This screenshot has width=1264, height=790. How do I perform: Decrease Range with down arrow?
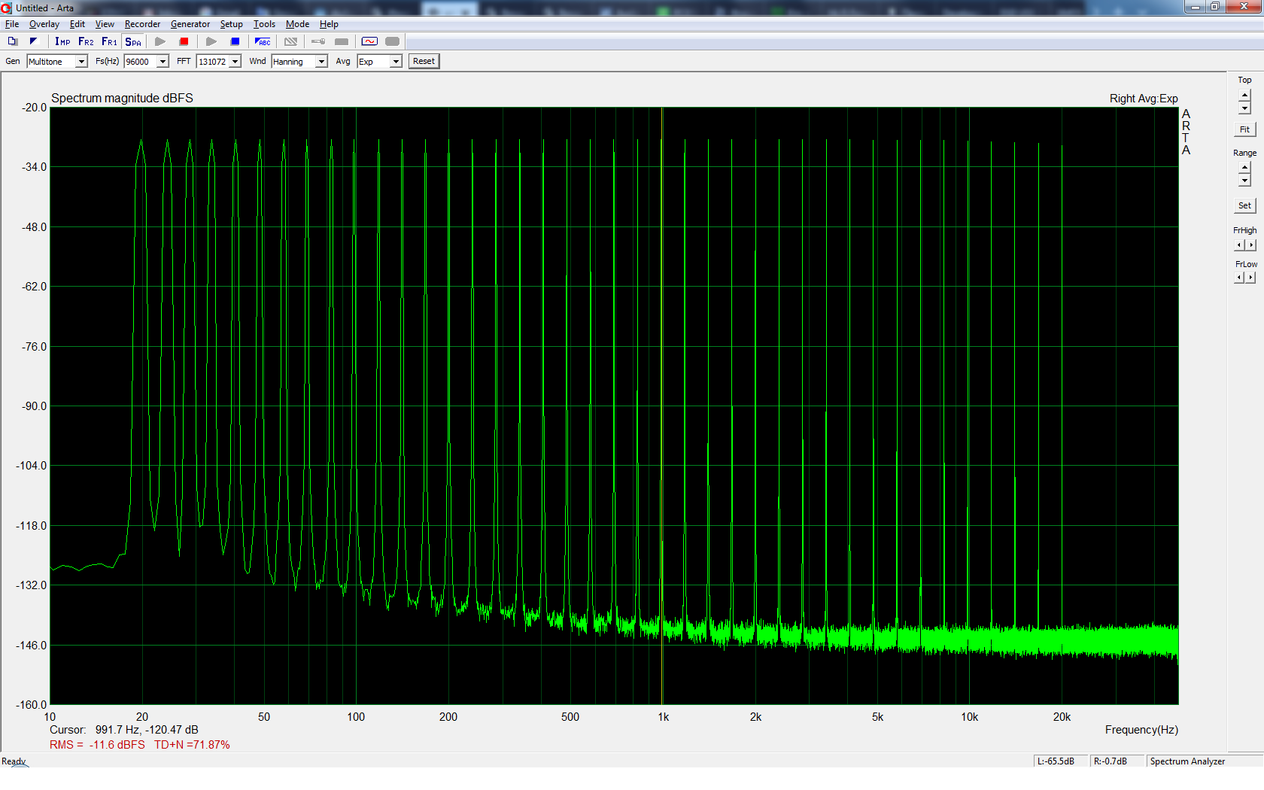pos(1244,181)
